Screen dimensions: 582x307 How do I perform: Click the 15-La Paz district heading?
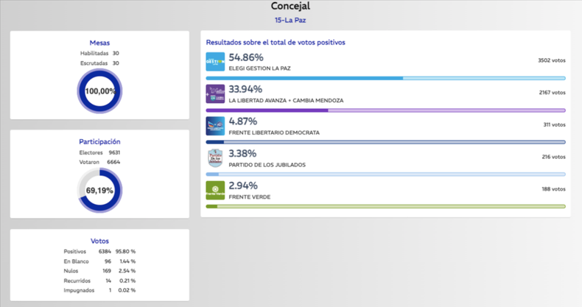click(290, 20)
